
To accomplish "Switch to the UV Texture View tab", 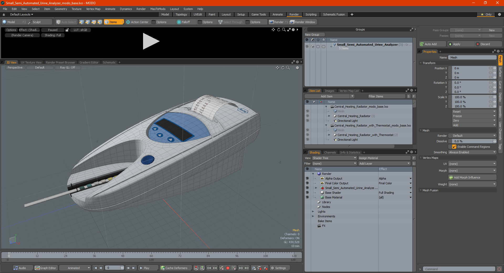I will tap(31, 62).
